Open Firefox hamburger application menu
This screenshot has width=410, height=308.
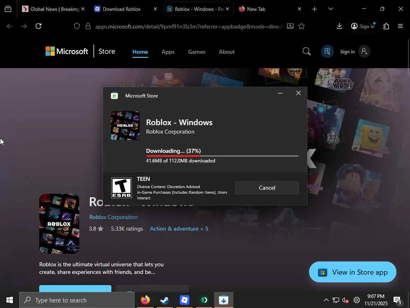(x=400, y=26)
